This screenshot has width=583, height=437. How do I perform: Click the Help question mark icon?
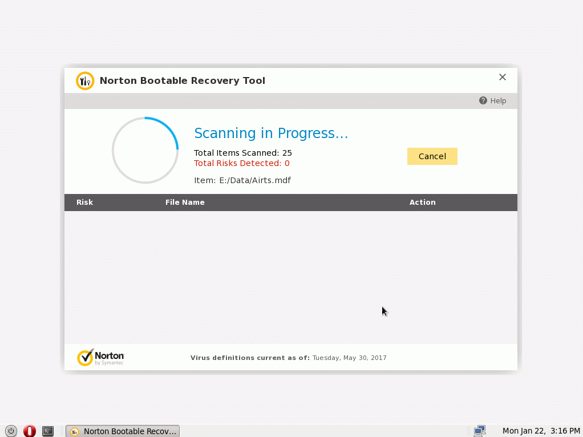[483, 100]
